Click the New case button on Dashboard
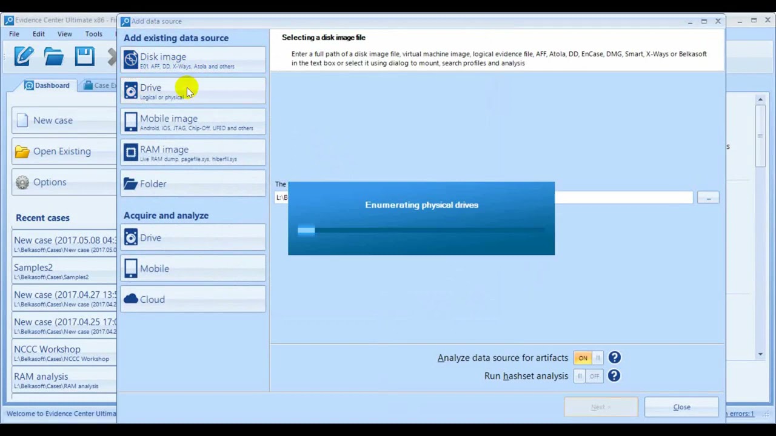776x436 pixels. tap(64, 121)
